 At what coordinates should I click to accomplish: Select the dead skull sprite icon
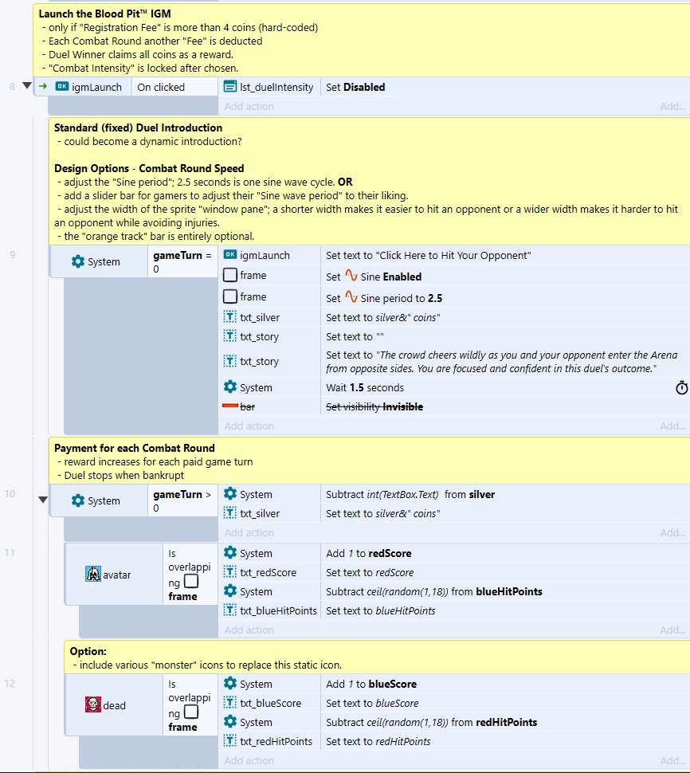tap(93, 704)
